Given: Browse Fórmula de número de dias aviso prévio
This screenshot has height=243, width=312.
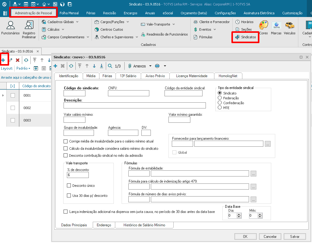Looking at the screenshot, I should click(x=253, y=199).
